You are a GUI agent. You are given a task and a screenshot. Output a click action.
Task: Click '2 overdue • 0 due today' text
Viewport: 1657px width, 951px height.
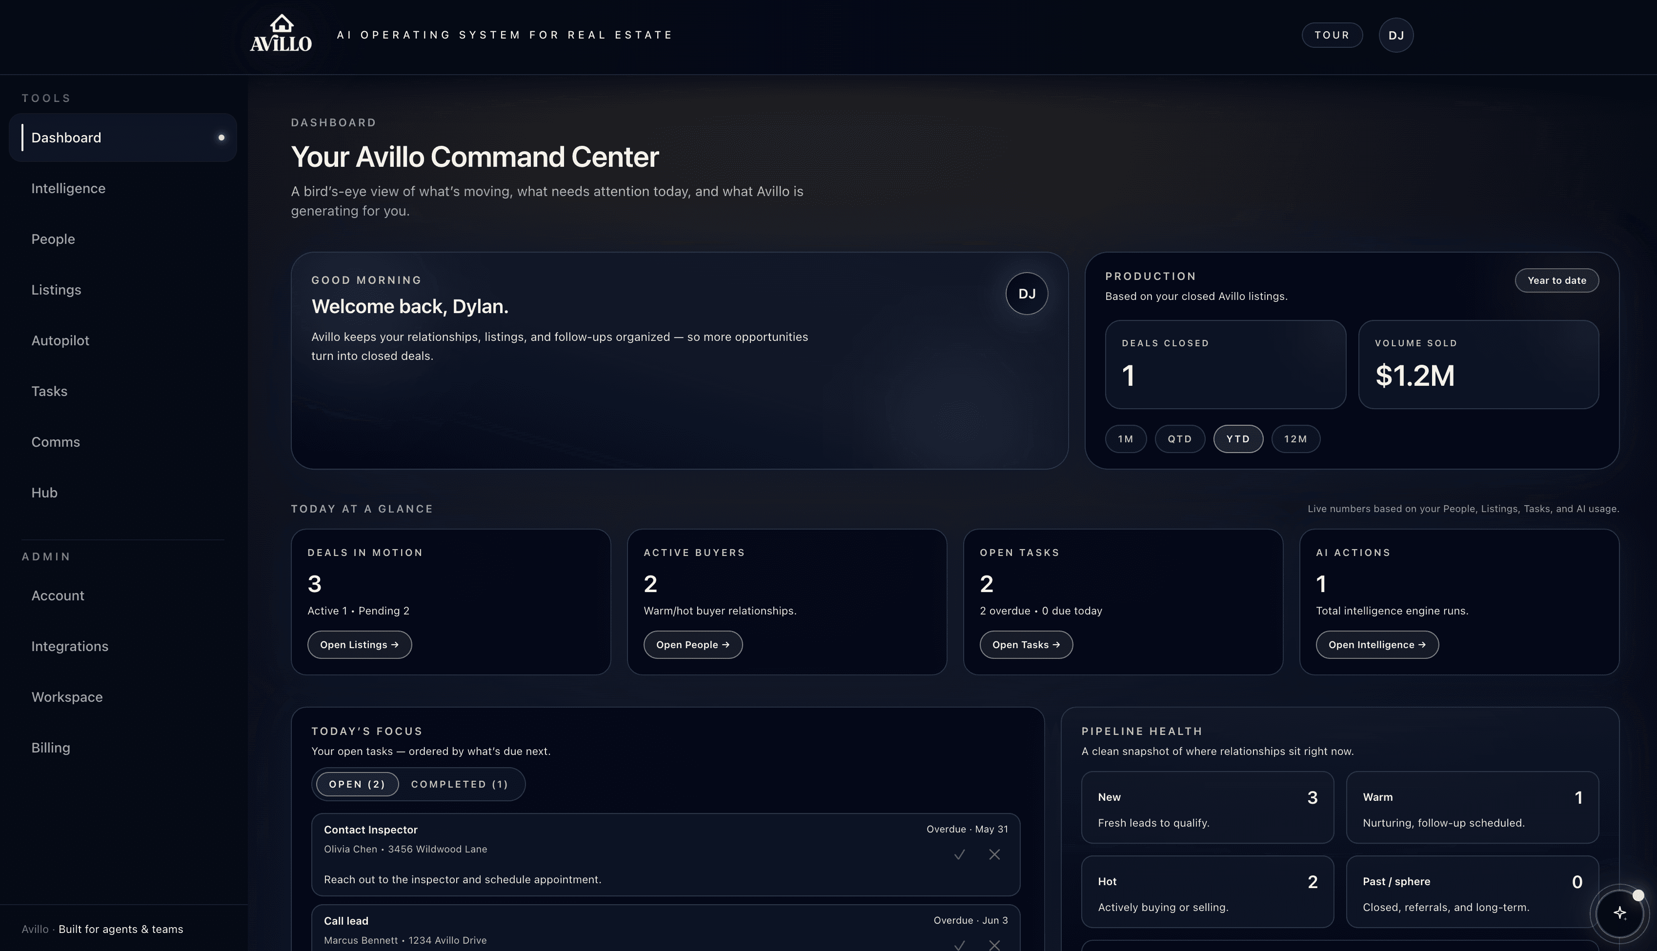tap(1041, 611)
